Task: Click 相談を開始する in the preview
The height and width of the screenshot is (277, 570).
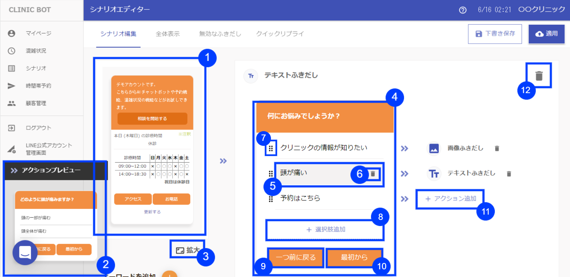Action: [x=152, y=118]
